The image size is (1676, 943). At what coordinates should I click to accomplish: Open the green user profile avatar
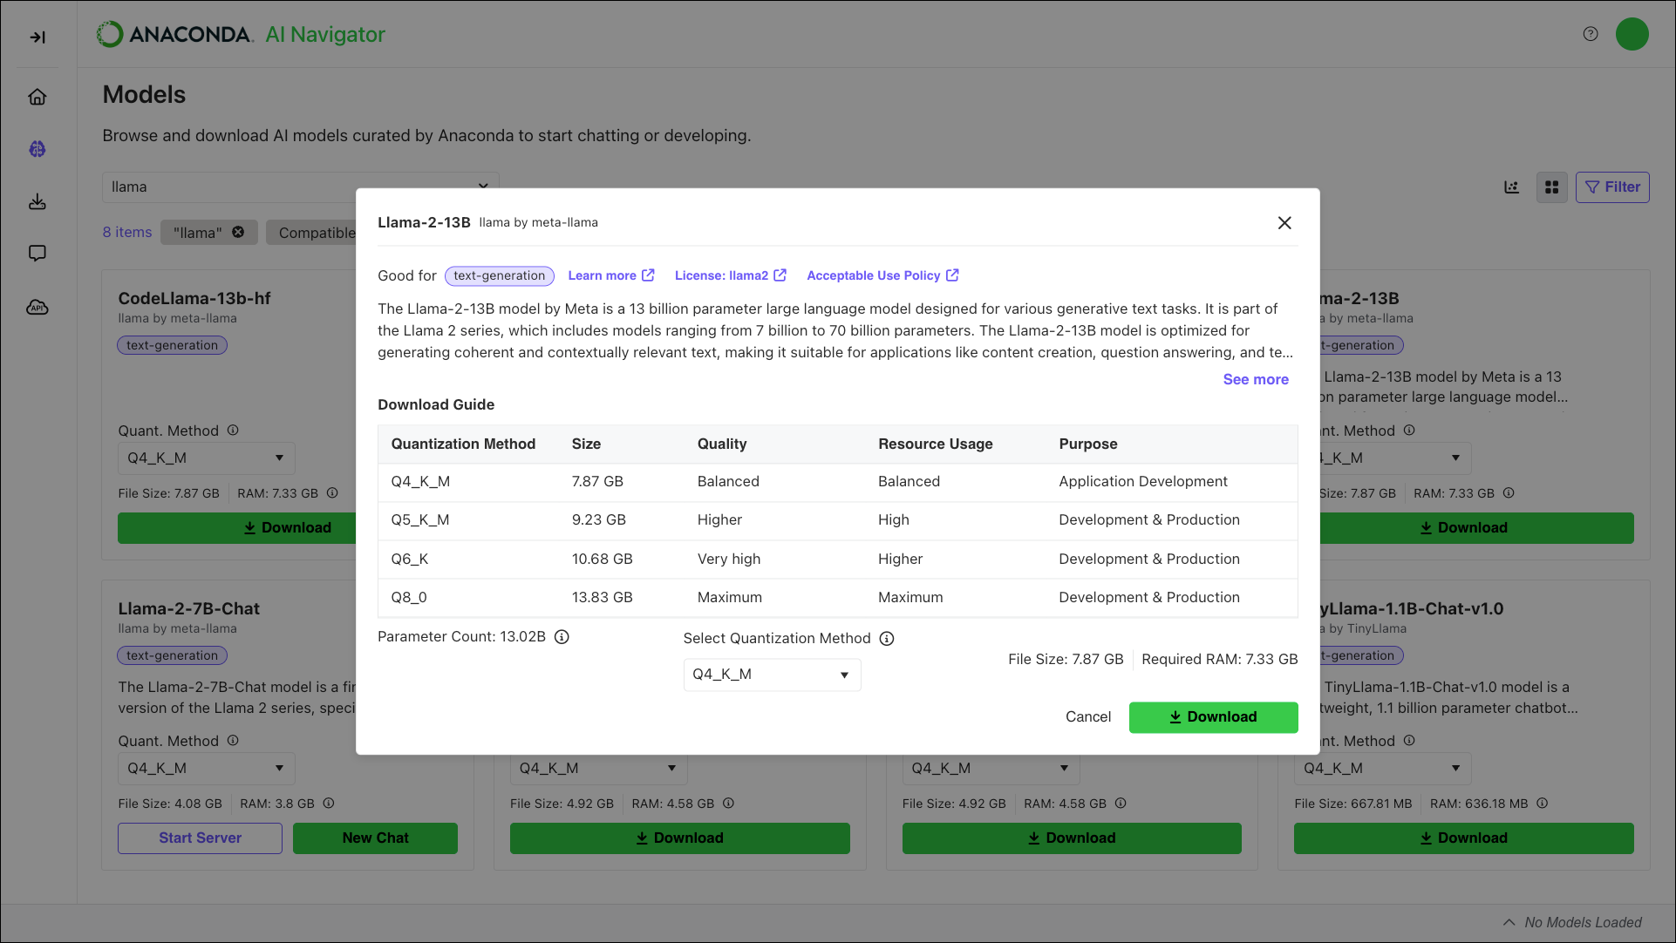pos(1632,34)
